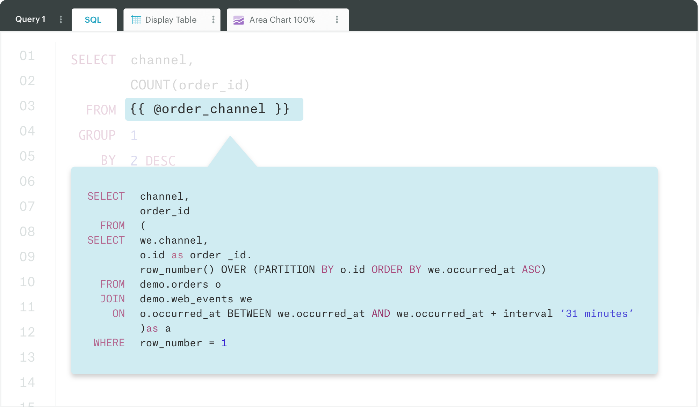This screenshot has width=699, height=407.
Task: Open the Area Chart 100% three-dot menu
Action: 337,20
